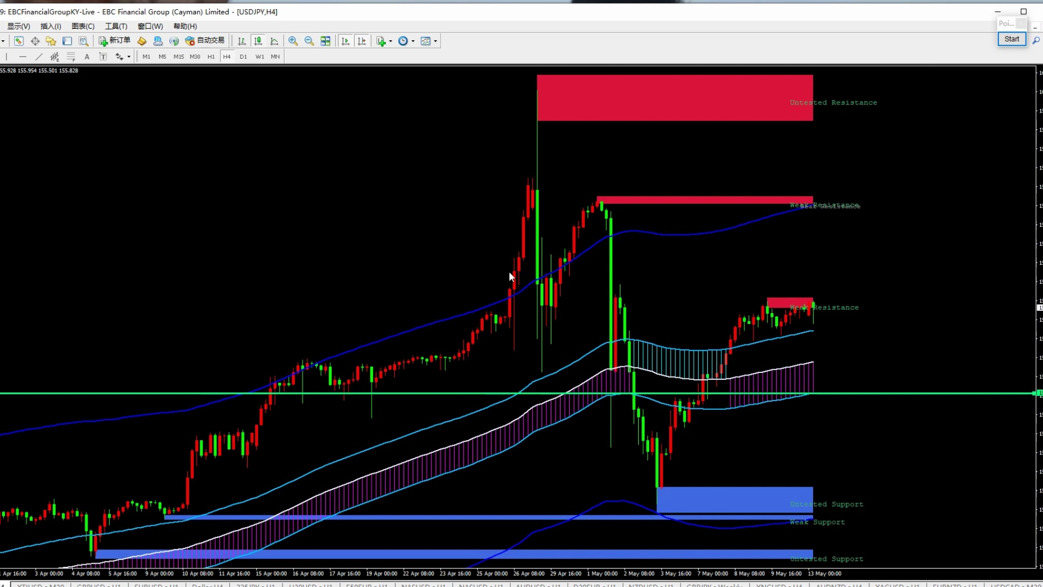Image resolution: width=1043 pixels, height=587 pixels.
Task: Open the Market Watch window
Action: [x=18, y=41]
